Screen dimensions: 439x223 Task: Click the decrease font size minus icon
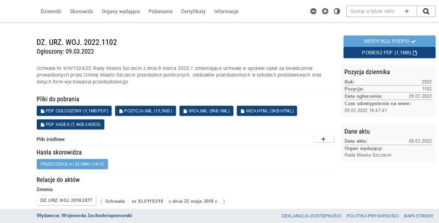[313, 11]
